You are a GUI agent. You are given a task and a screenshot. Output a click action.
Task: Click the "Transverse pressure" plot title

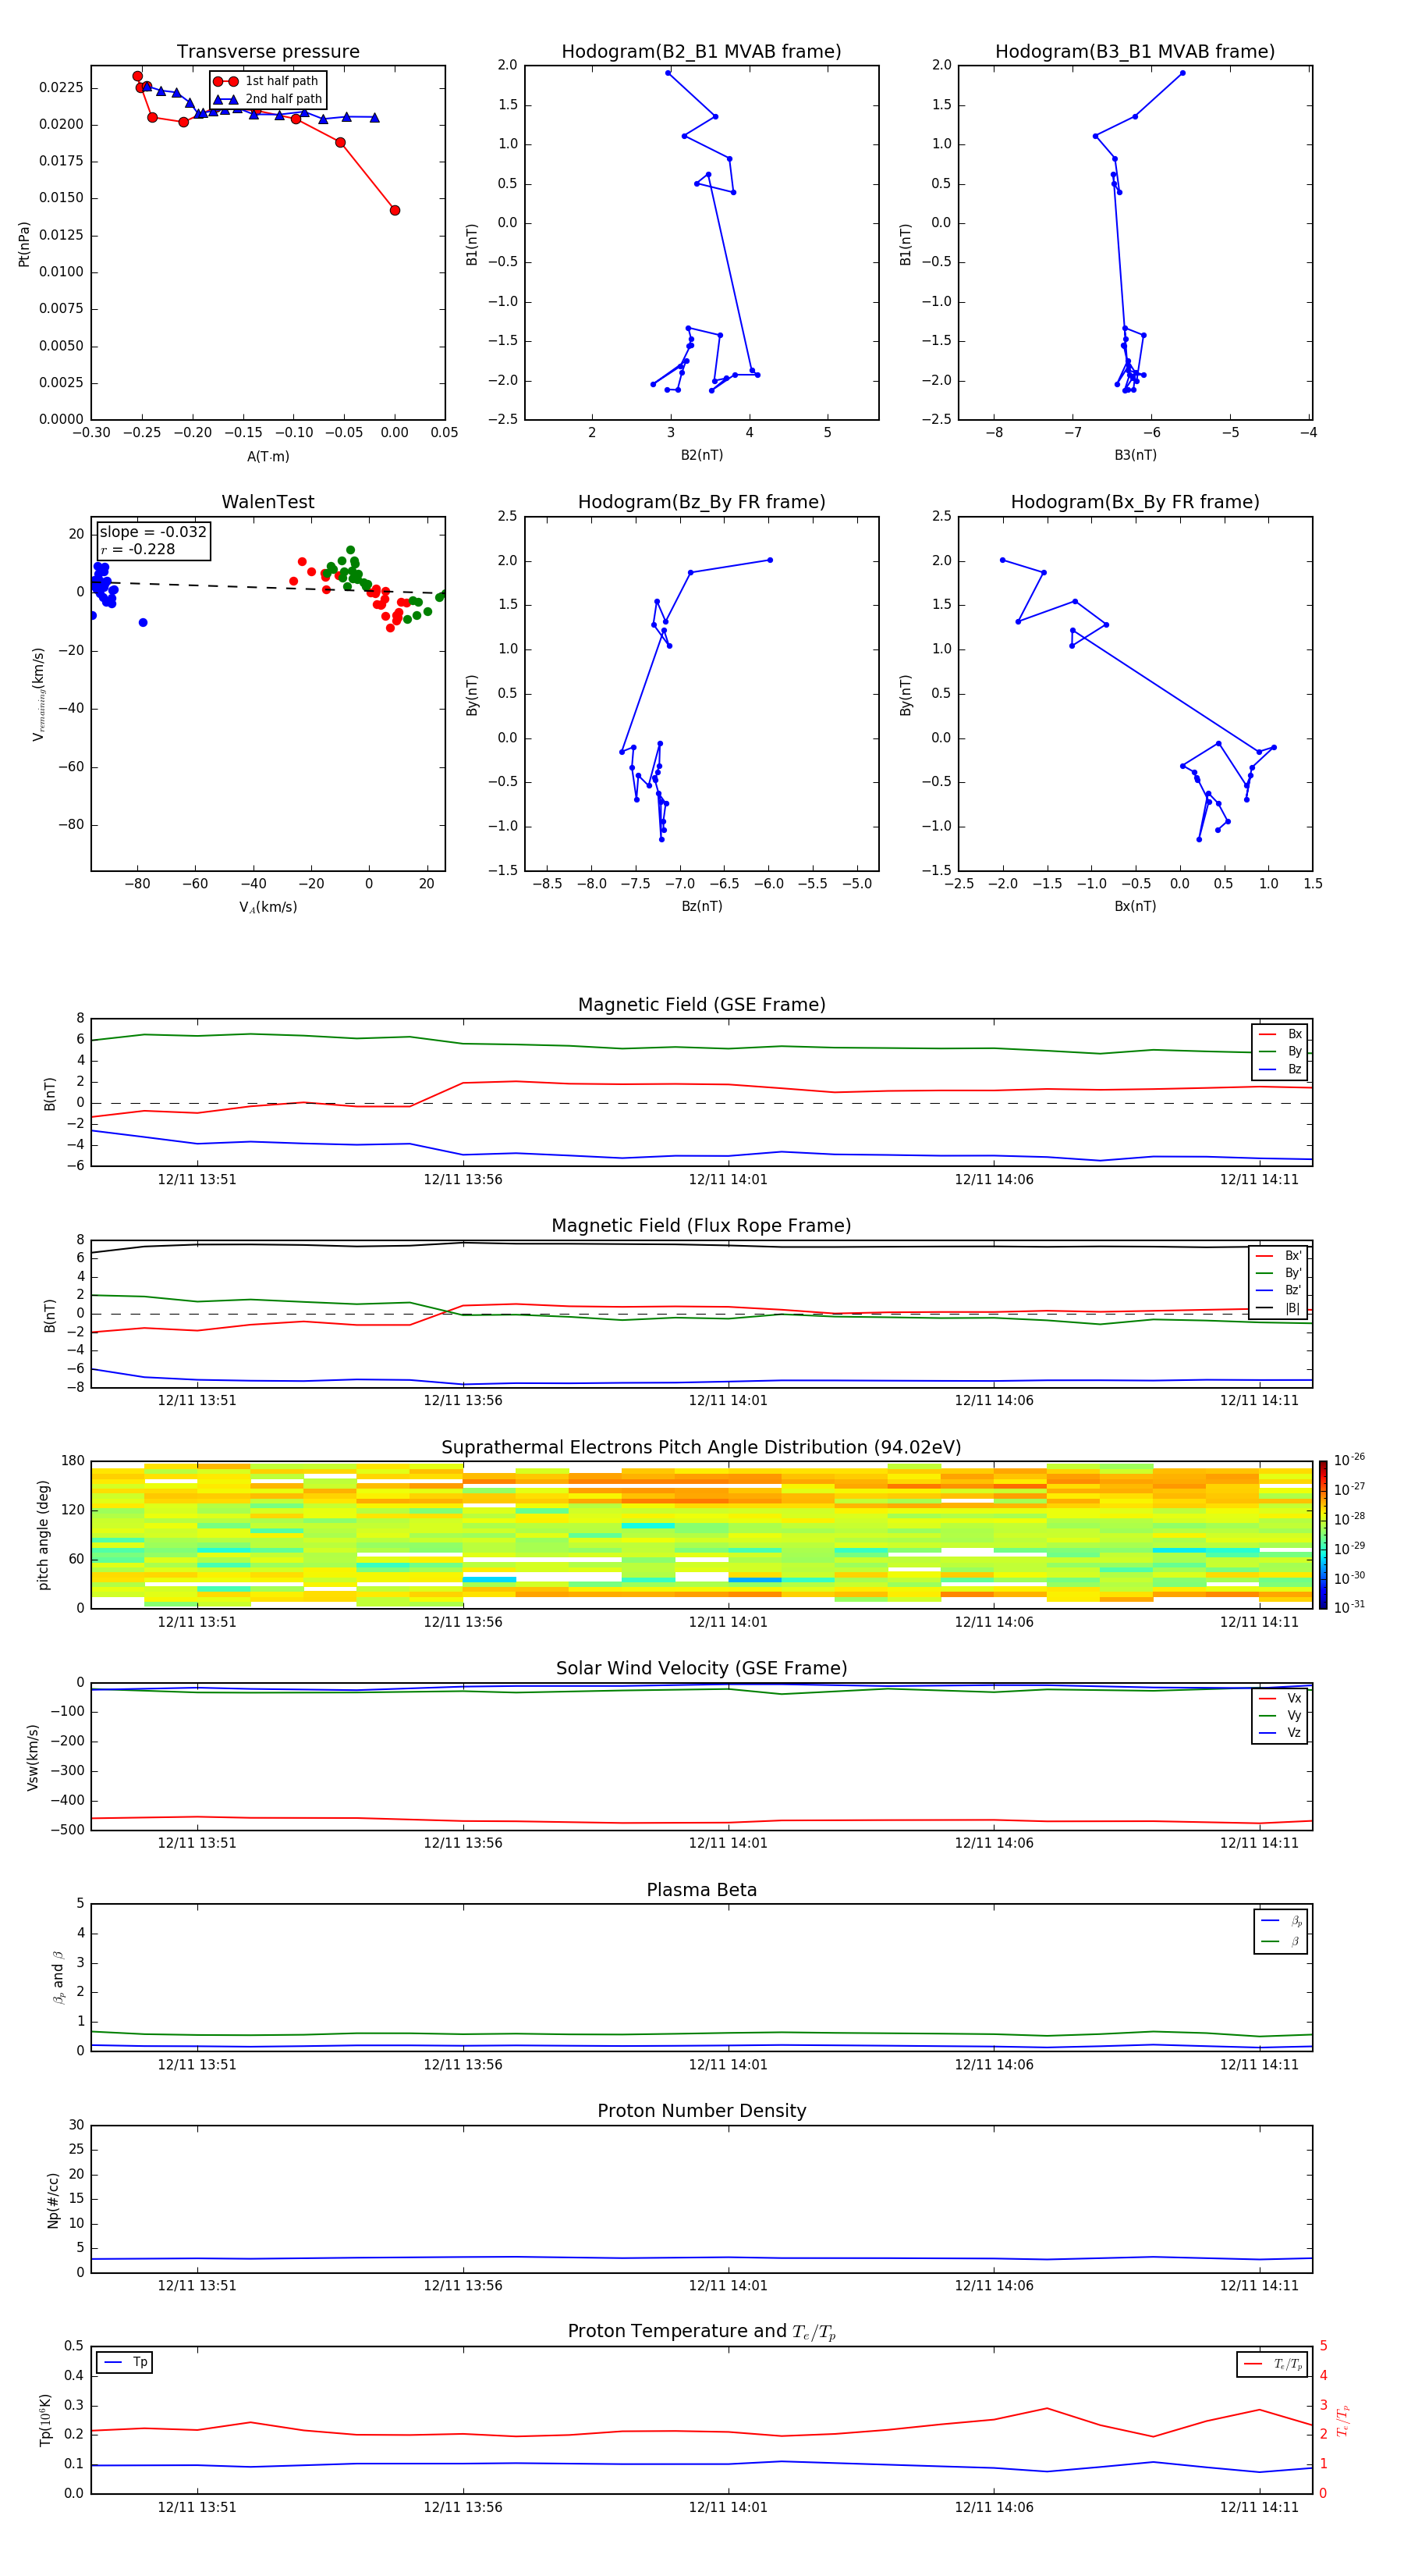coord(268,52)
